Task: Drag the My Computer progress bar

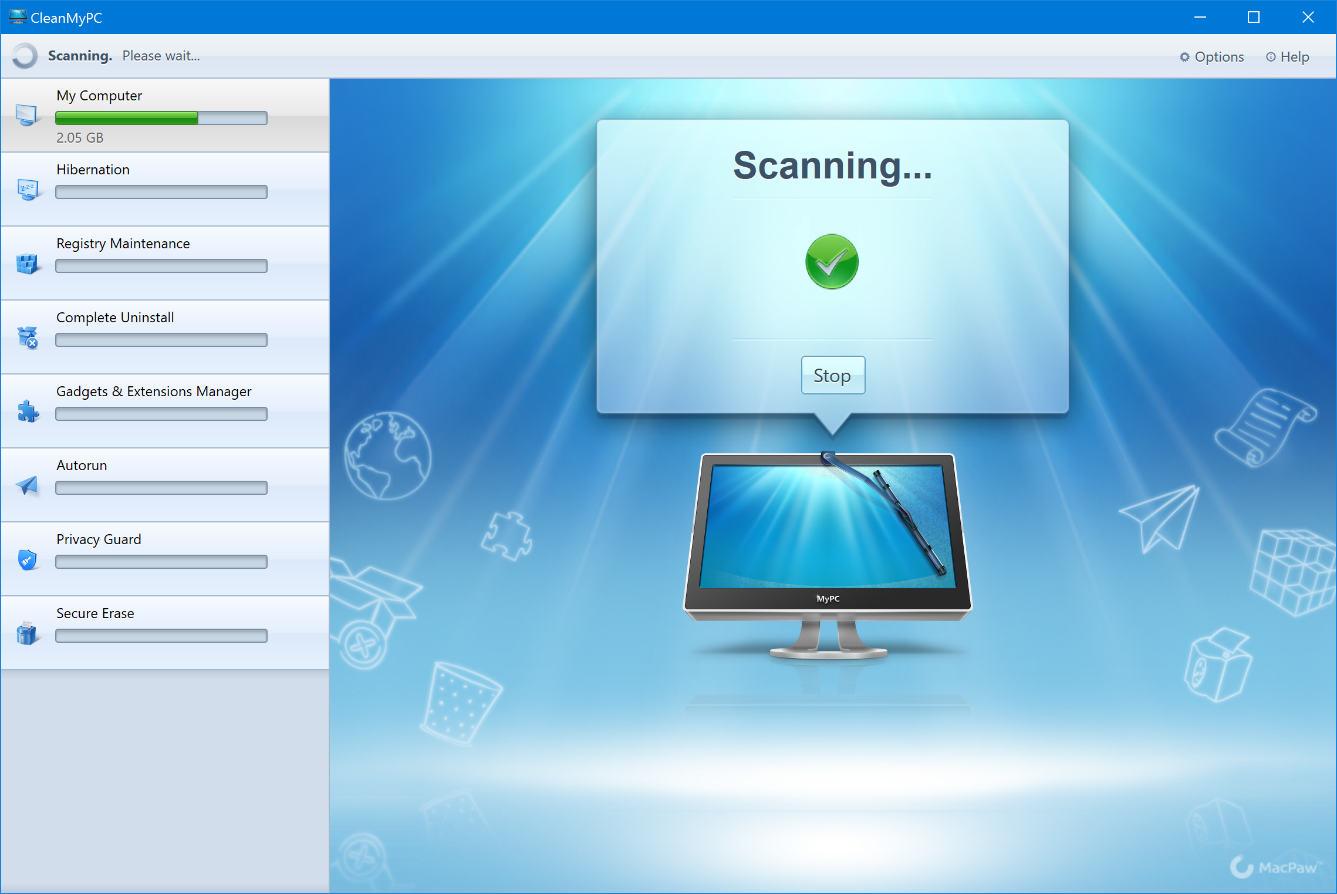Action: pos(163,117)
